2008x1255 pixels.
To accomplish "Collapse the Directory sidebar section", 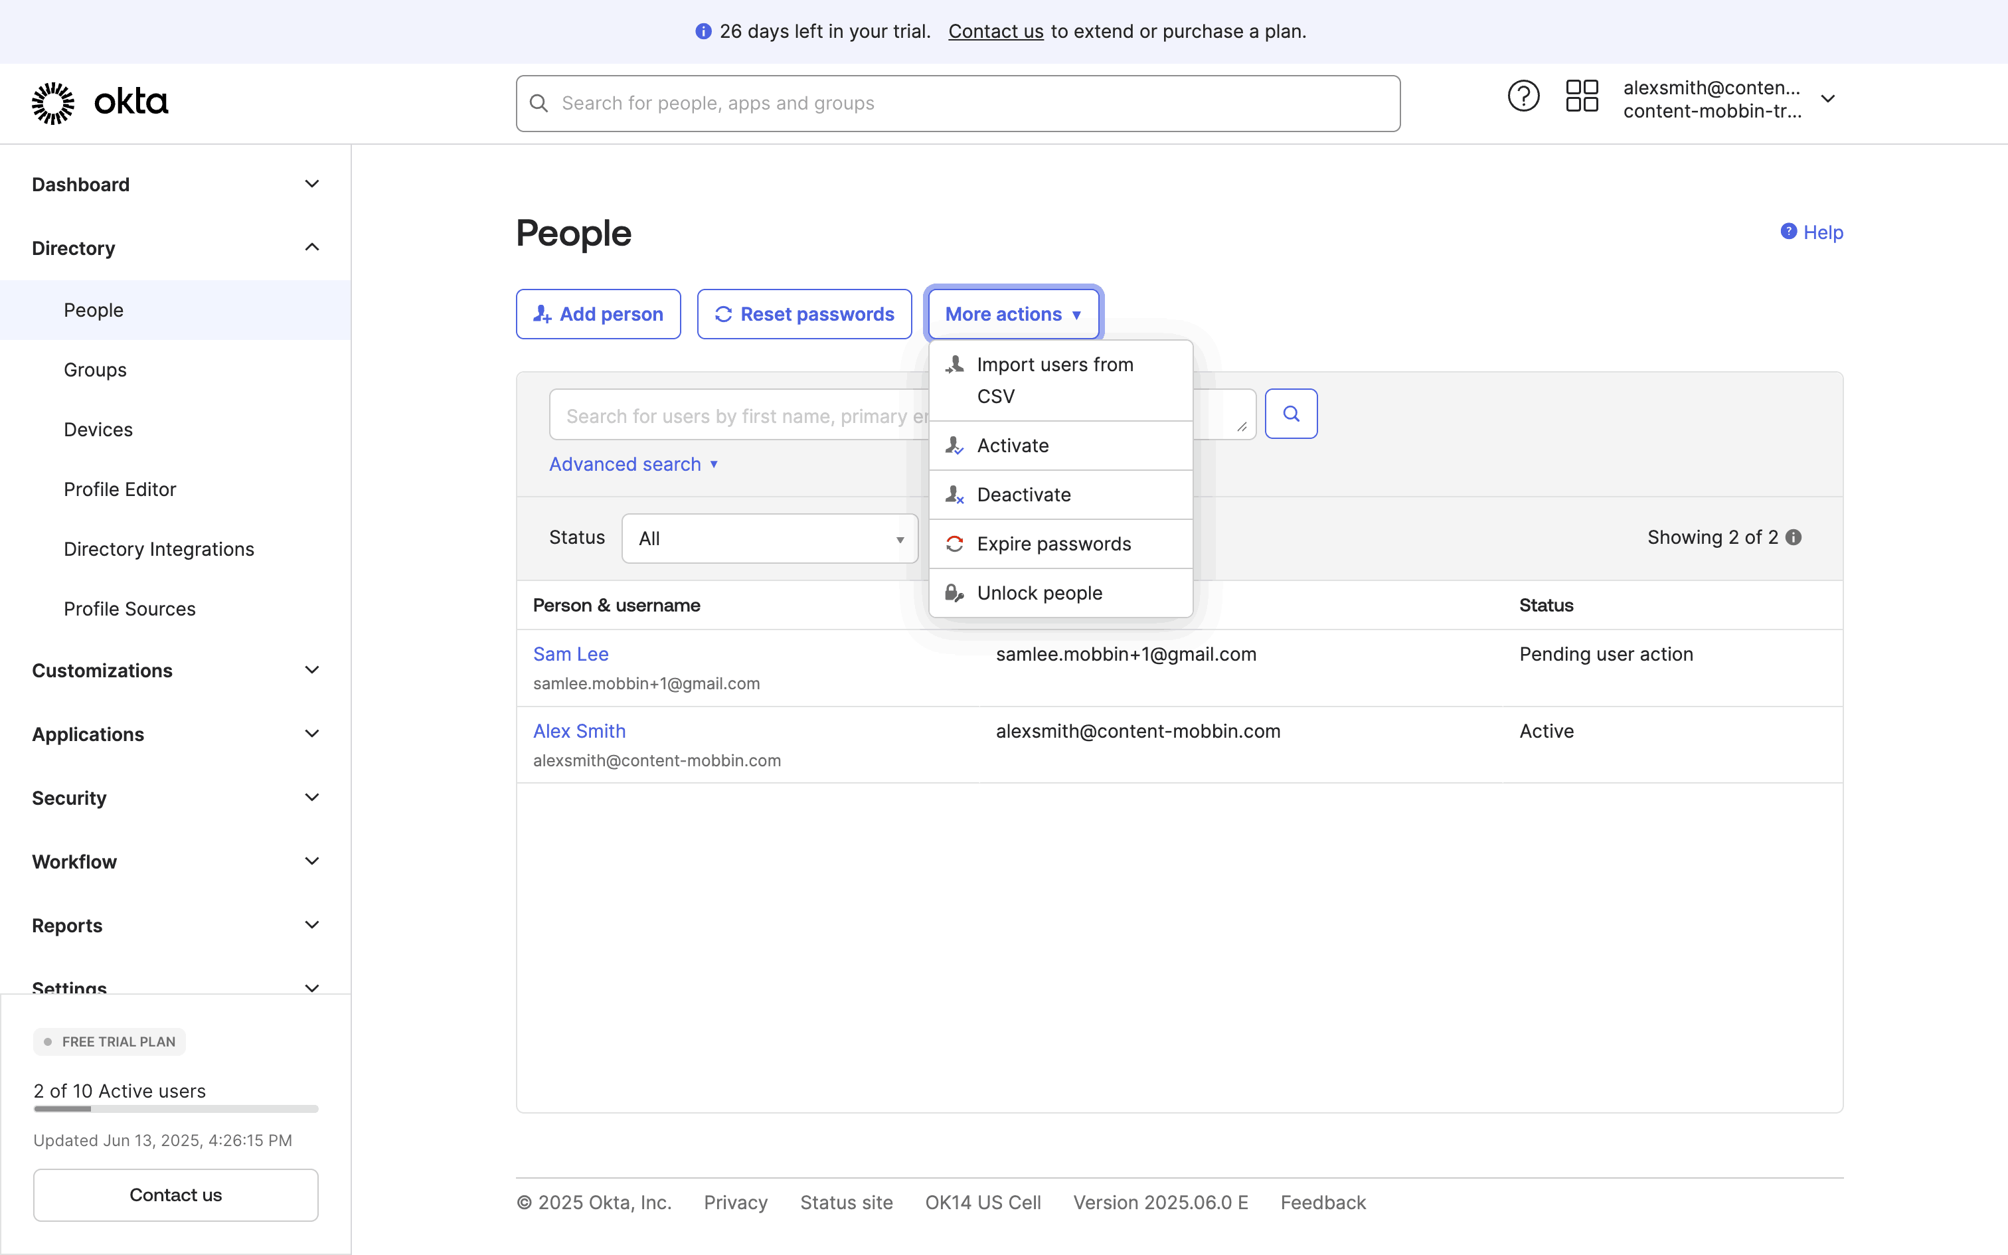I will 175,248.
